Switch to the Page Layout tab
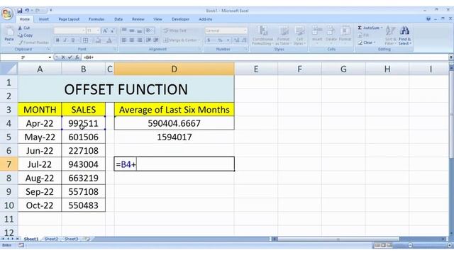Image resolution: width=454 pixels, height=255 pixels. [69, 19]
